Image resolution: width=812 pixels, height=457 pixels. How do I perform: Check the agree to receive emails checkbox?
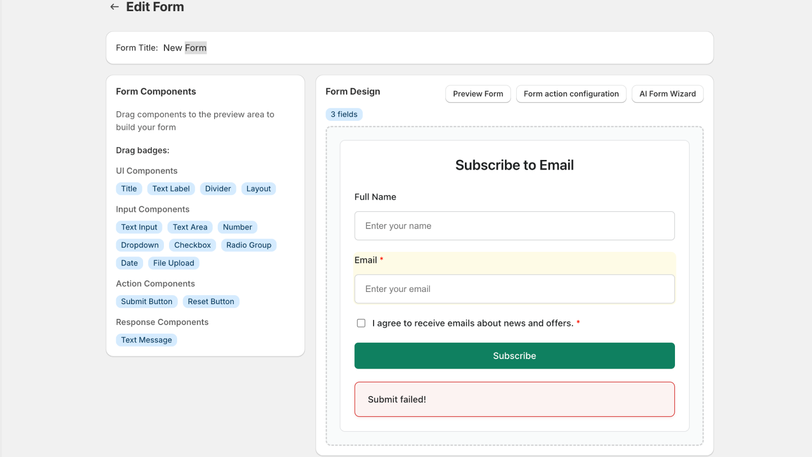[361, 323]
